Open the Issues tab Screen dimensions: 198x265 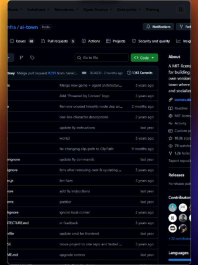click(22, 41)
